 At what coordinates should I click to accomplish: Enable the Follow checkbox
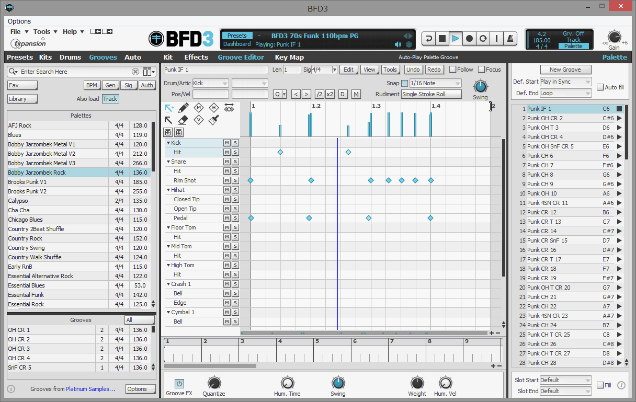tap(452, 70)
